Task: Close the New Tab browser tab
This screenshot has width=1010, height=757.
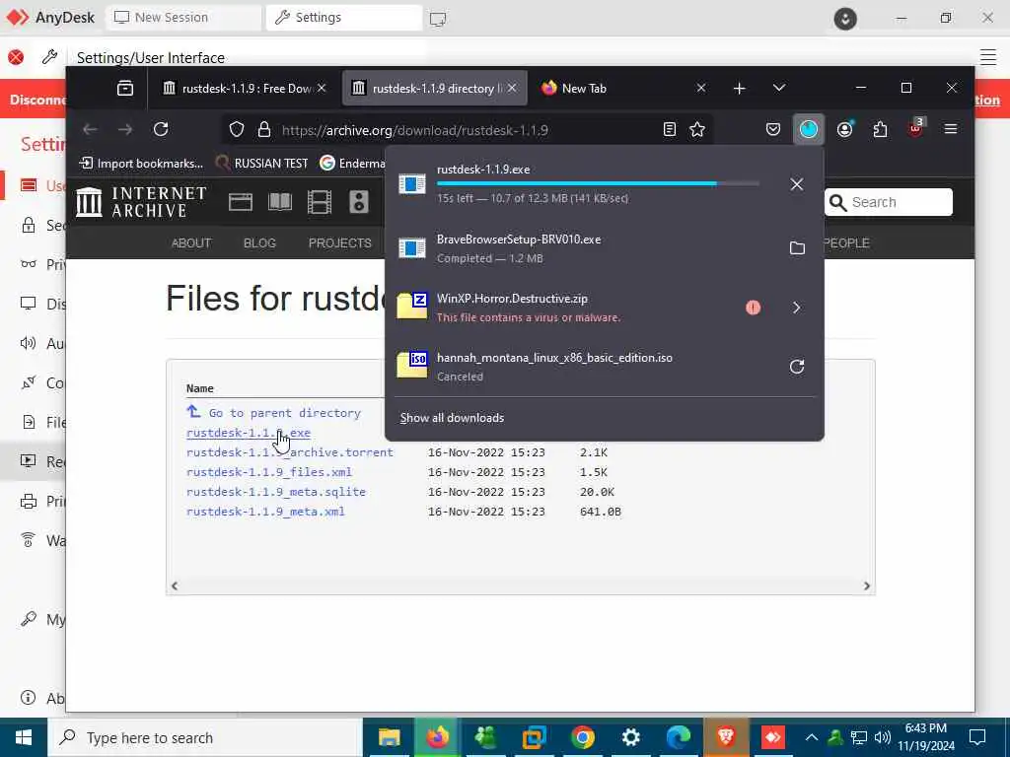Action: point(701,88)
